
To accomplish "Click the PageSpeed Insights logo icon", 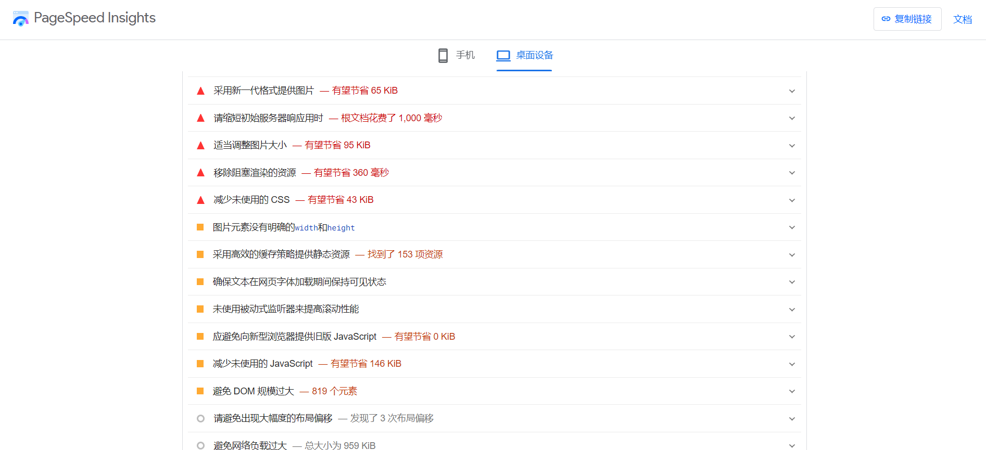I will [x=21, y=19].
